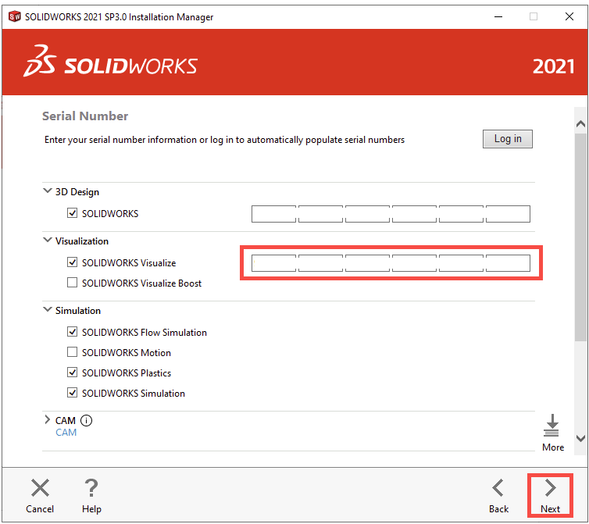Click the SOLIDWORKS app icon in title bar
The height and width of the screenshot is (524, 589).
(14, 16)
